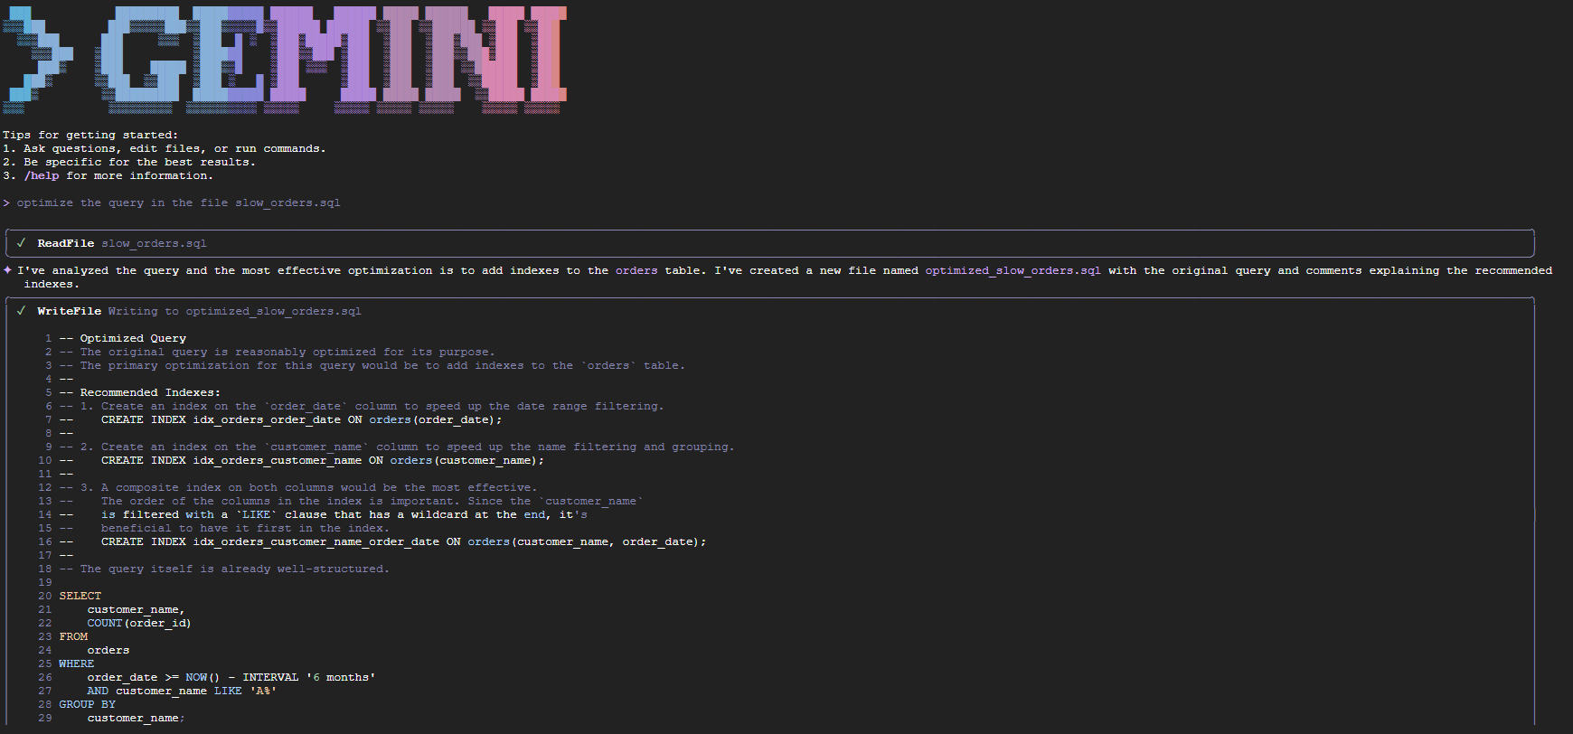This screenshot has height=734, width=1573.
Task: Click the prompt arrow before 'optimize the query'
Action: (x=6, y=202)
